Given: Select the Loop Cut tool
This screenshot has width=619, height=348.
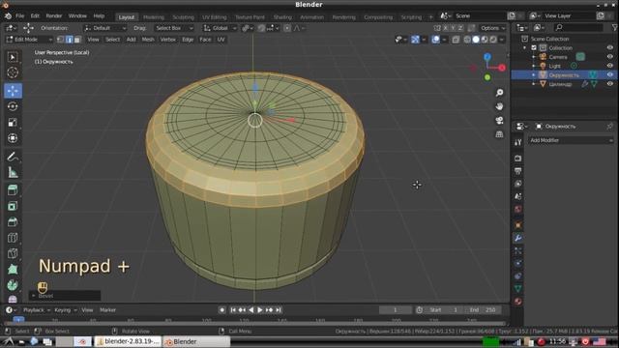Looking at the screenshot, I should (13, 238).
